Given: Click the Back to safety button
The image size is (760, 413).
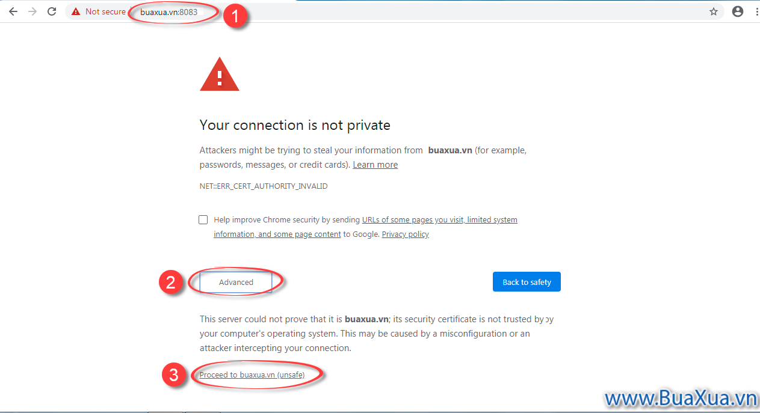Looking at the screenshot, I should click(527, 282).
